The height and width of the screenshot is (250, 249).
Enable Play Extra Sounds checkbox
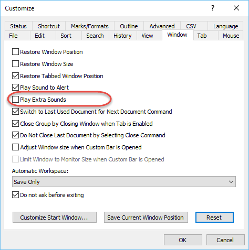[15, 100]
